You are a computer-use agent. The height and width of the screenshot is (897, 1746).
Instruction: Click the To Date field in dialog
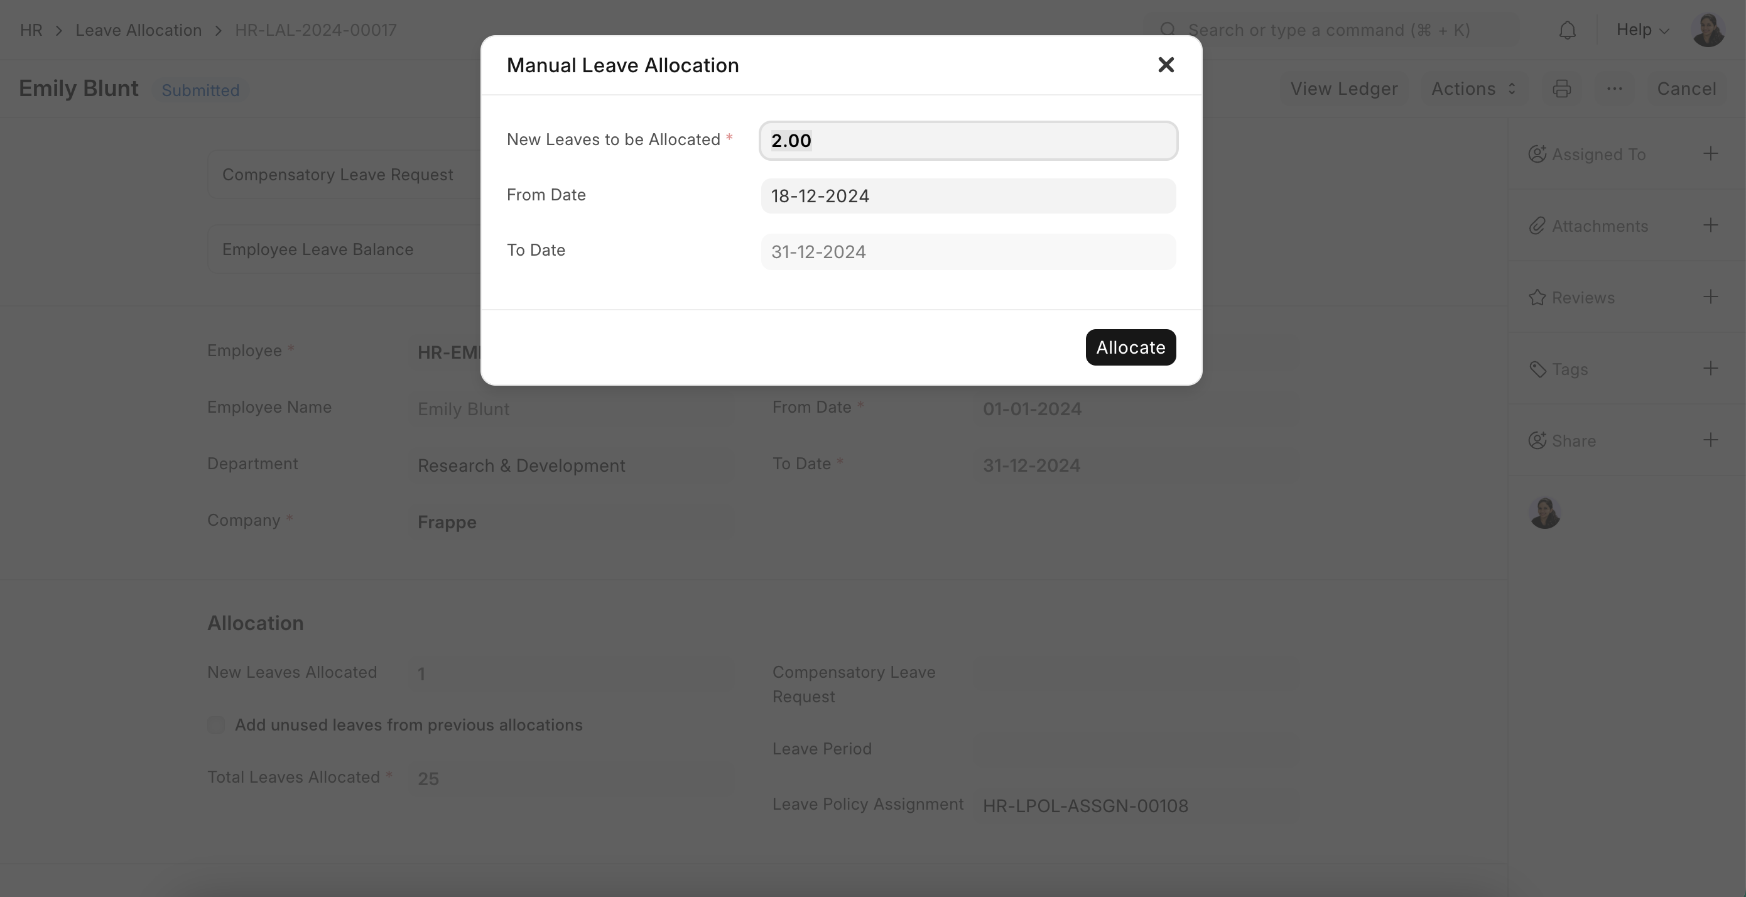[968, 251]
